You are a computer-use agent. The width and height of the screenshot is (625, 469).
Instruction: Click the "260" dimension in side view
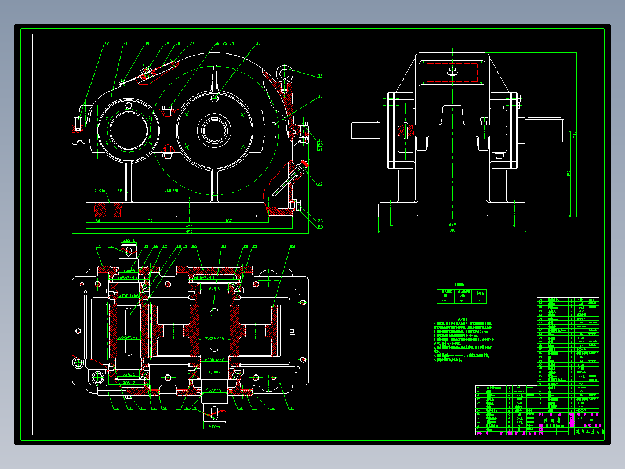pyautogui.click(x=452, y=224)
